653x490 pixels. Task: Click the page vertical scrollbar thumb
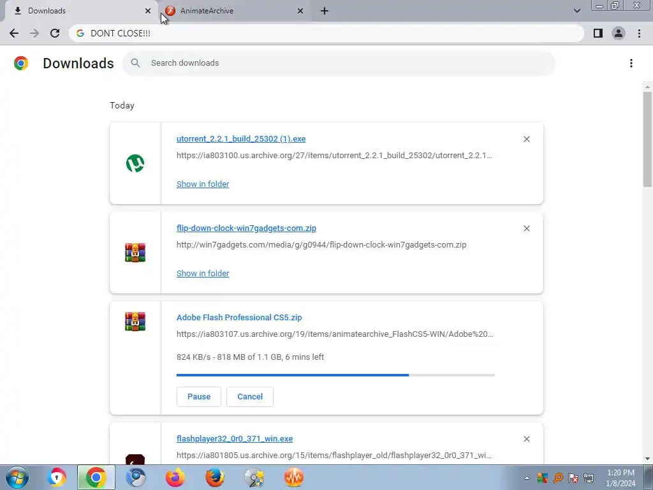pyautogui.click(x=647, y=139)
